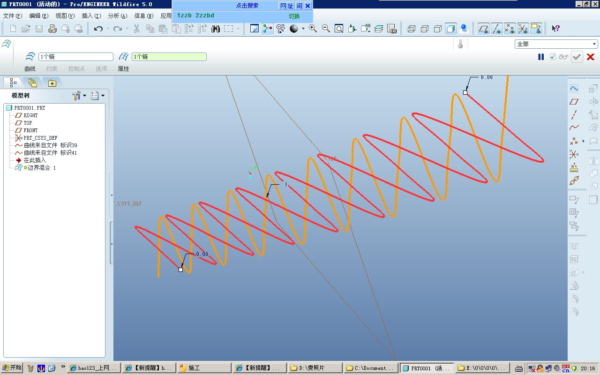The image size is (600, 375).
Task: Toggle No hidden display mode
Action: pos(437,29)
